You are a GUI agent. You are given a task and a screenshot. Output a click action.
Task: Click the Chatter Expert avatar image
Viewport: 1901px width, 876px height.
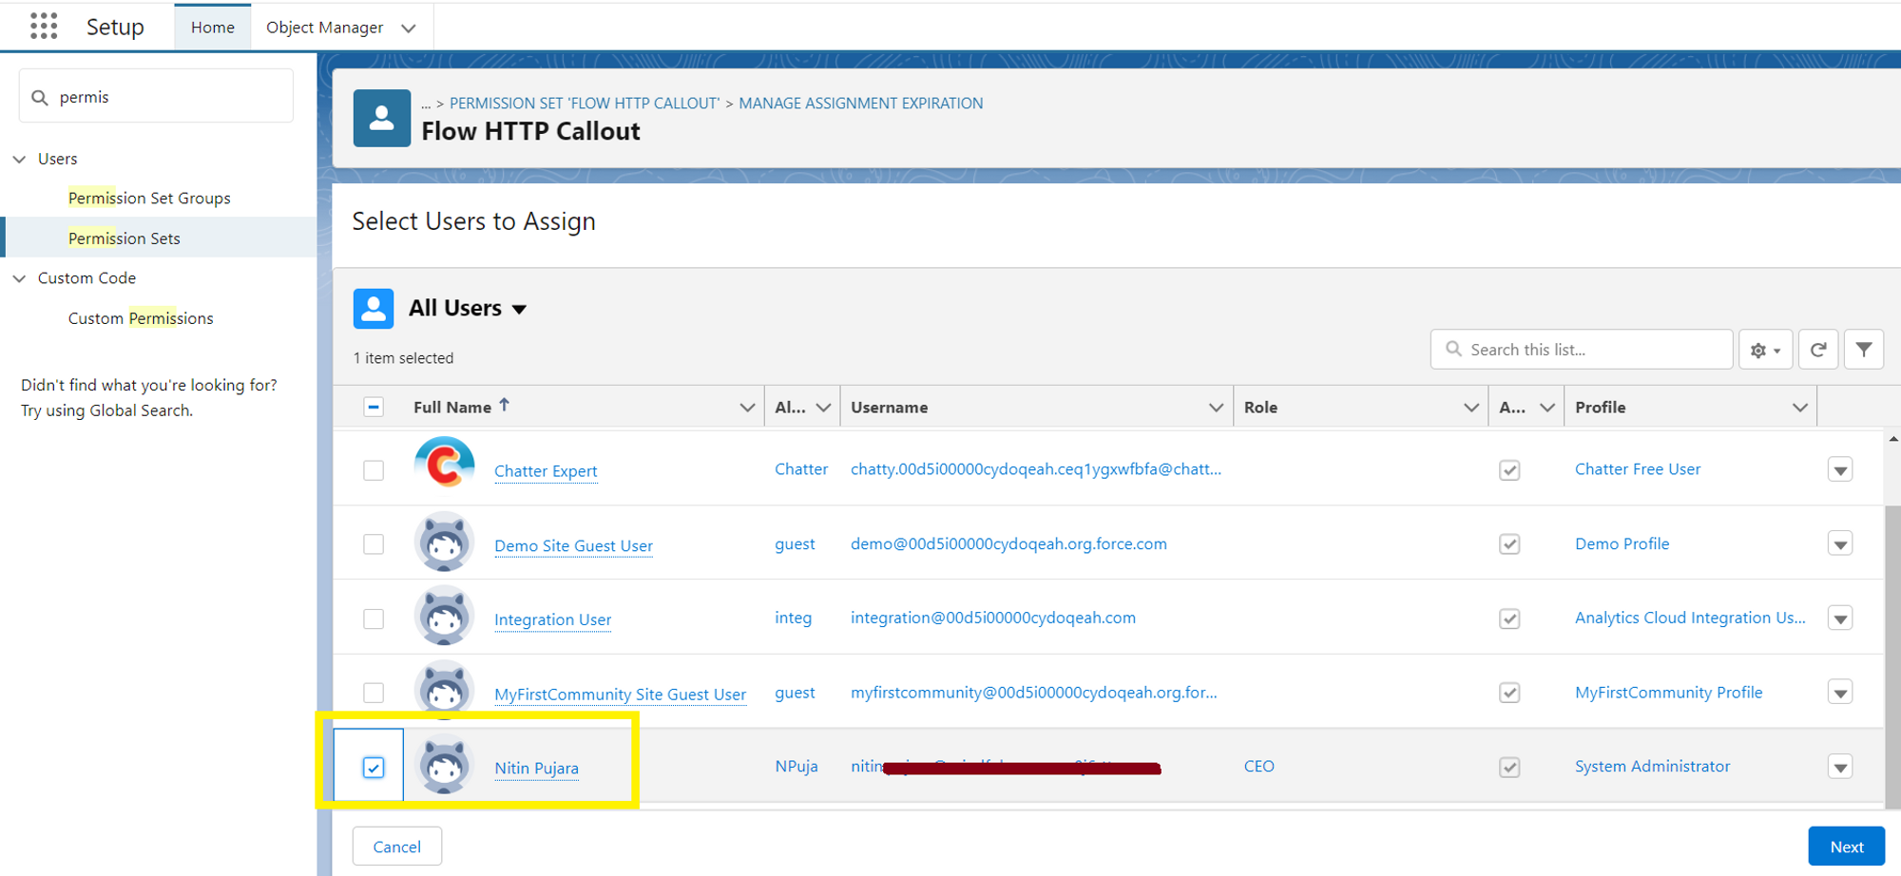(x=444, y=466)
